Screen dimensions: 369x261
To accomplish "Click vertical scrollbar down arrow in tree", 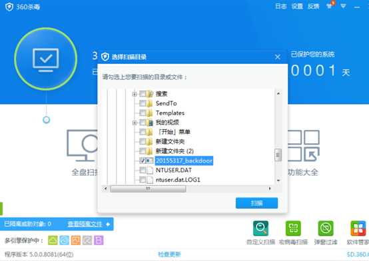I will 278,180.
